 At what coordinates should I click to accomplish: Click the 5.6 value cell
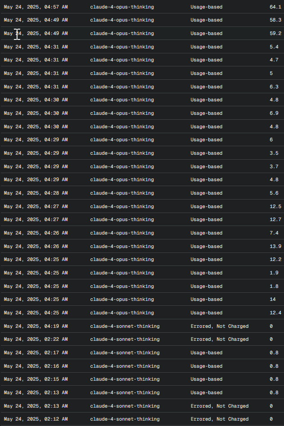(274, 193)
